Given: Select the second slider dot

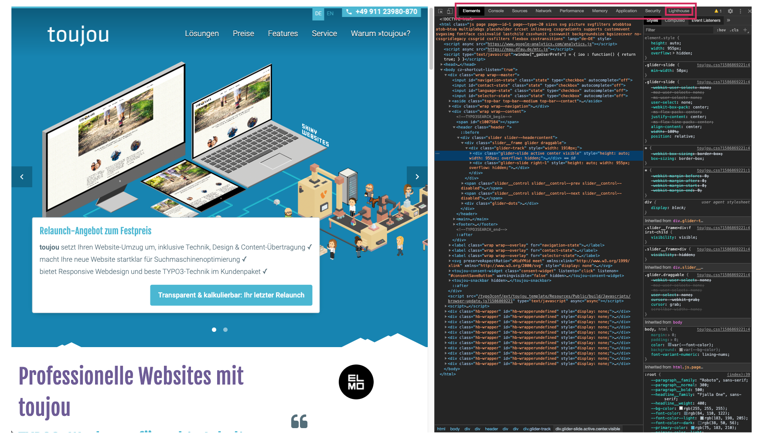Looking at the screenshot, I should coord(225,330).
